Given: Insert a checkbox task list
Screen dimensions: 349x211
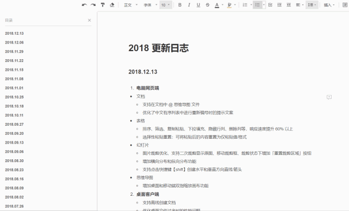Looking at the screenshot, I should 270,5.
